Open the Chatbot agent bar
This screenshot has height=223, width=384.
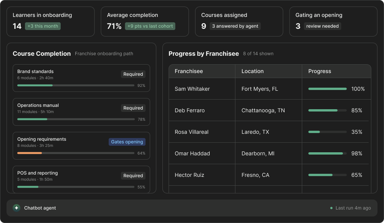(x=192, y=208)
